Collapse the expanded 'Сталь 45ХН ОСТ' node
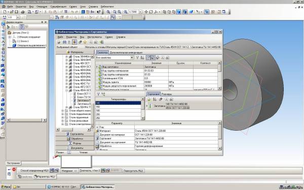 (x=67, y=90)
